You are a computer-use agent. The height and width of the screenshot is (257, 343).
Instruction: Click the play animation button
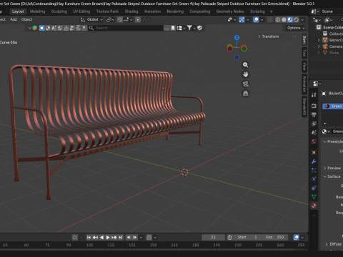[x=108, y=237]
